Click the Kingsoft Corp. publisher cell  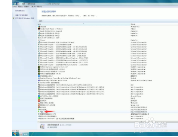tap(136, 96)
